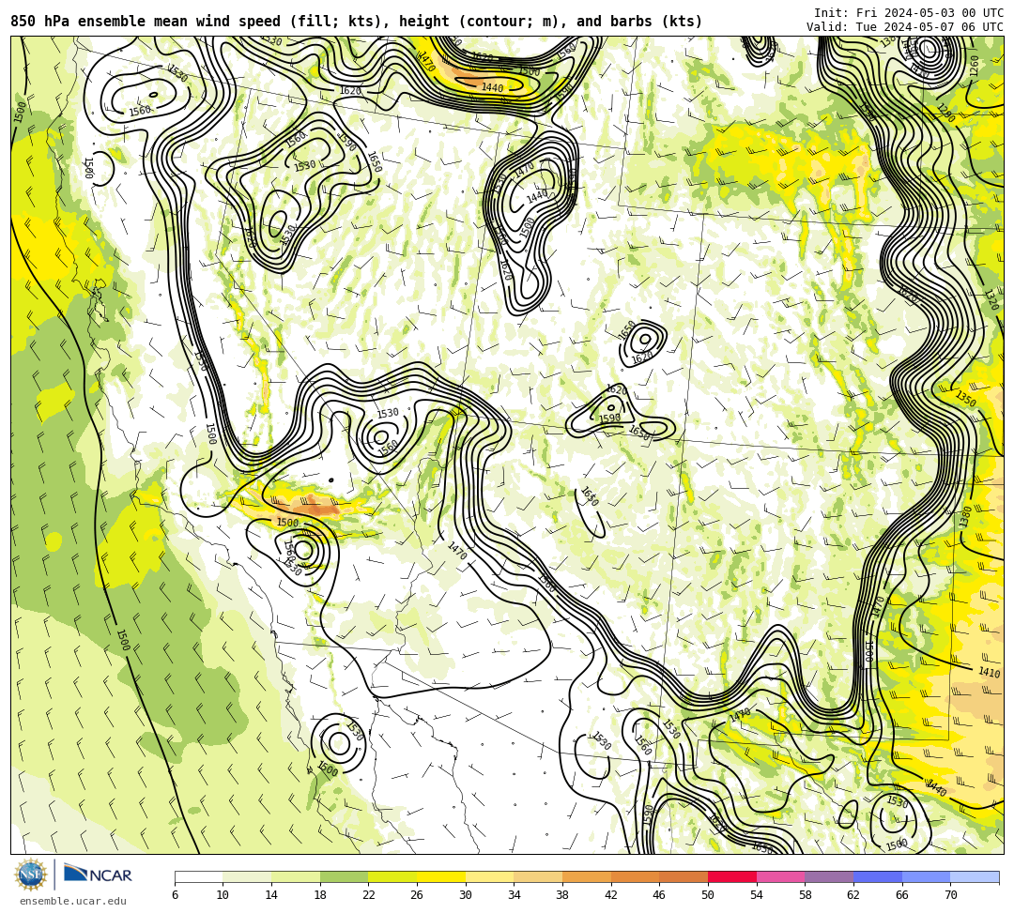Click the colorbar tick label 22
The height and width of the screenshot is (913, 1014).
pyautogui.click(x=369, y=895)
